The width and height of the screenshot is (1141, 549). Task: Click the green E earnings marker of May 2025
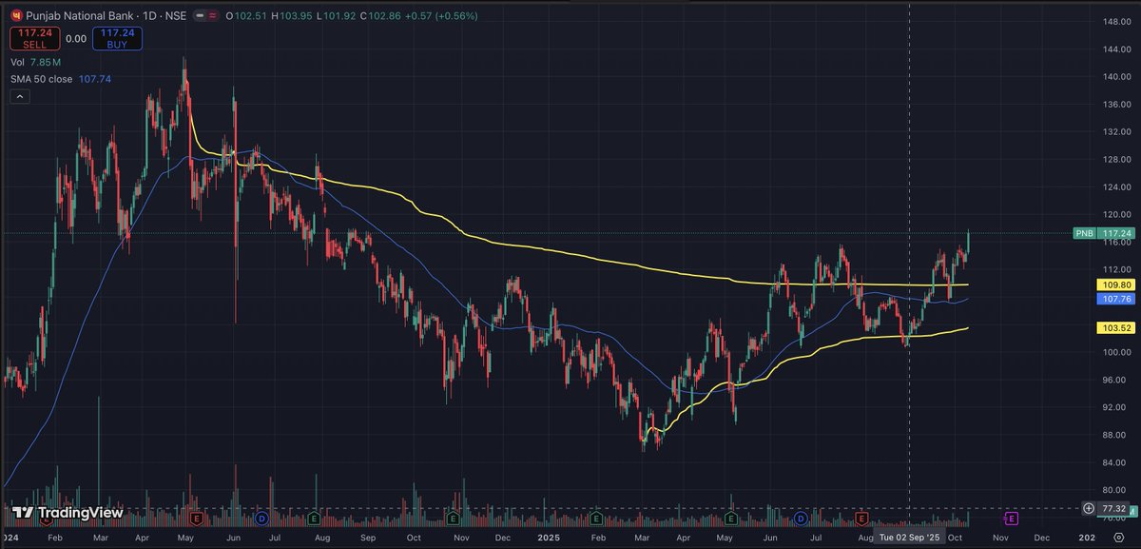click(x=730, y=519)
